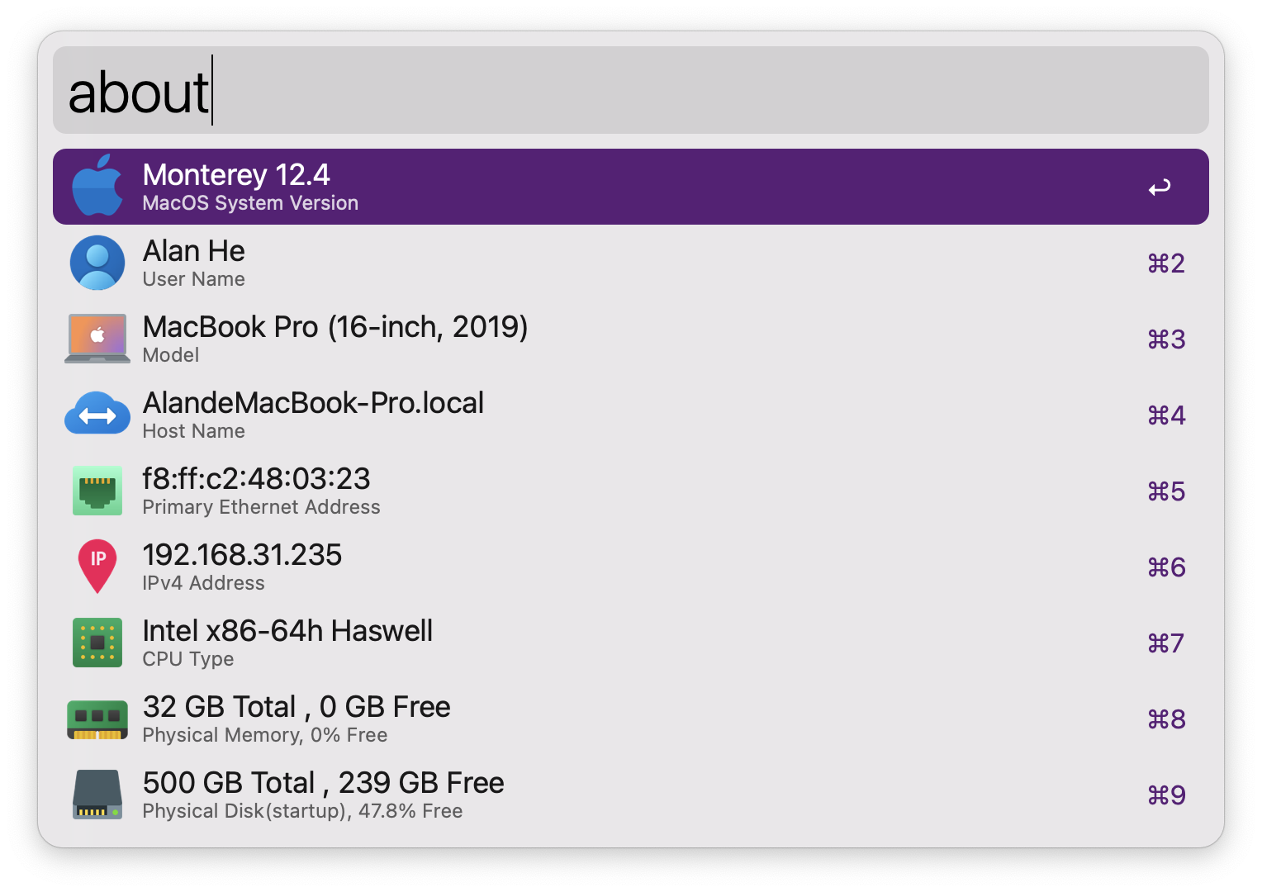Click the green CPU chip icon

(x=97, y=643)
